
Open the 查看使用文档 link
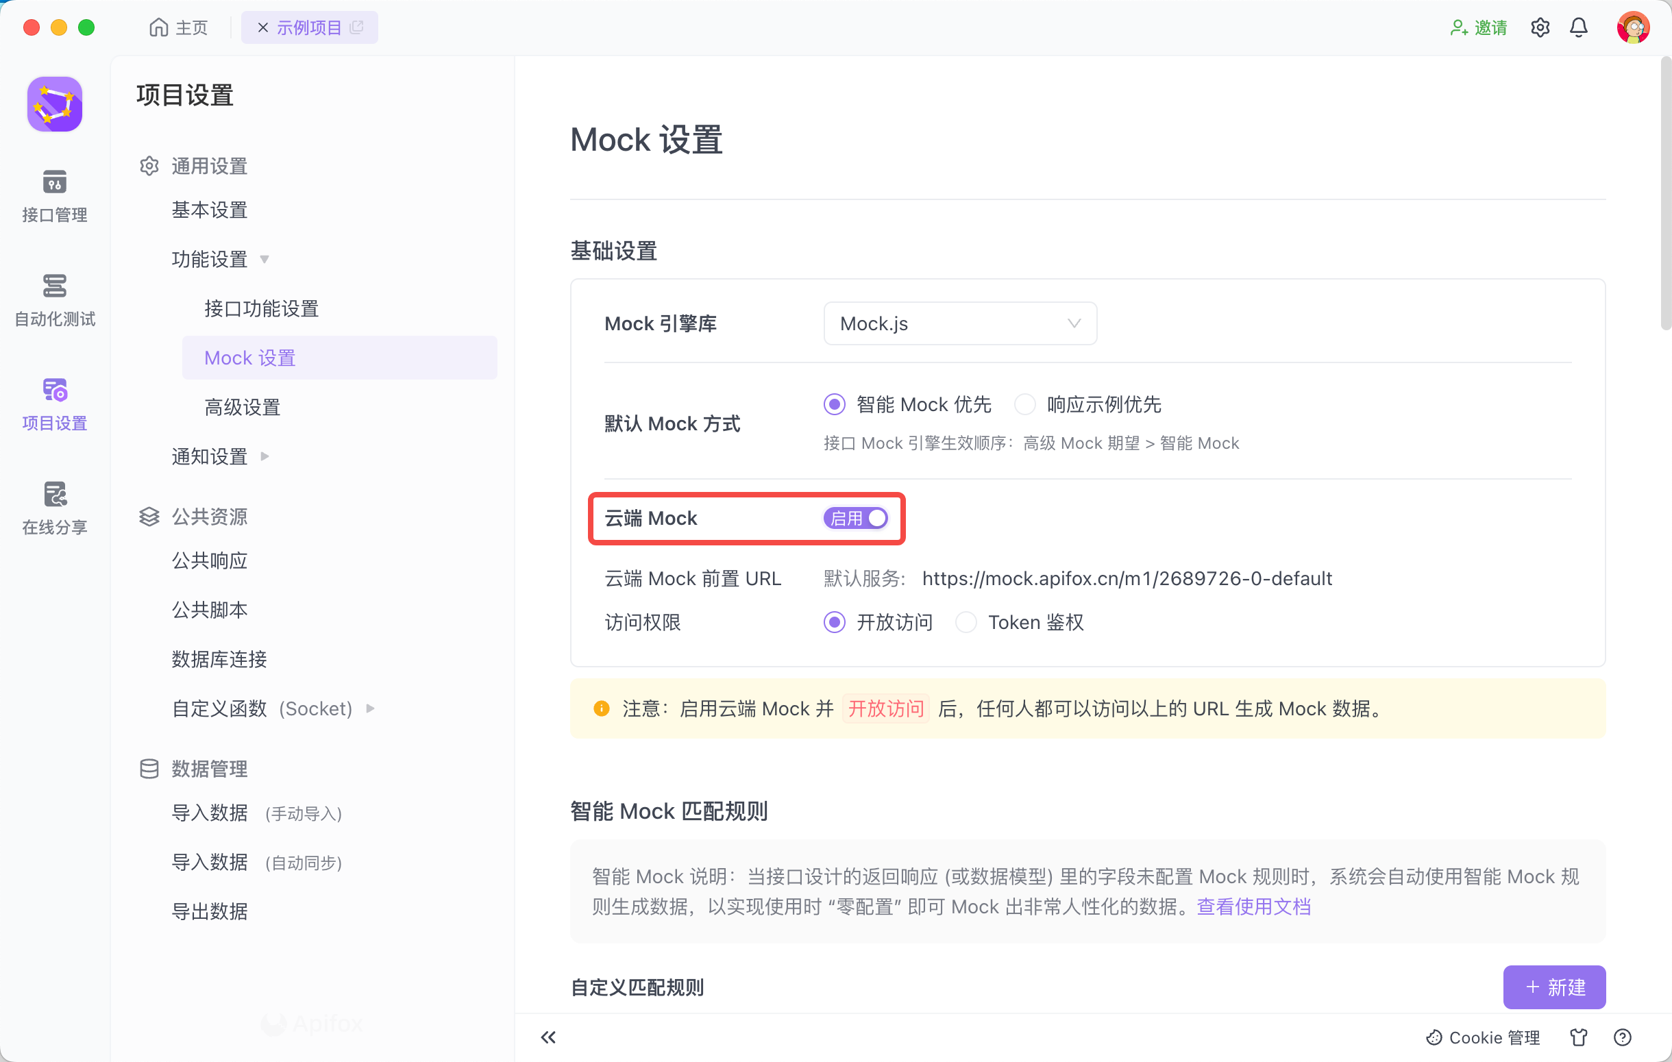1253,906
